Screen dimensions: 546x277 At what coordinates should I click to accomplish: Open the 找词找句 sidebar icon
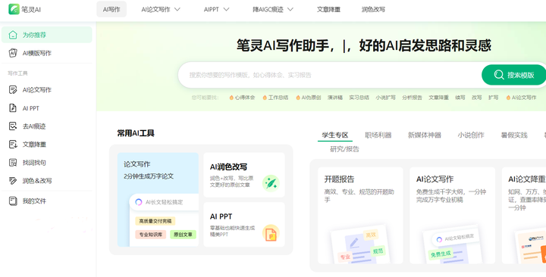click(13, 162)
